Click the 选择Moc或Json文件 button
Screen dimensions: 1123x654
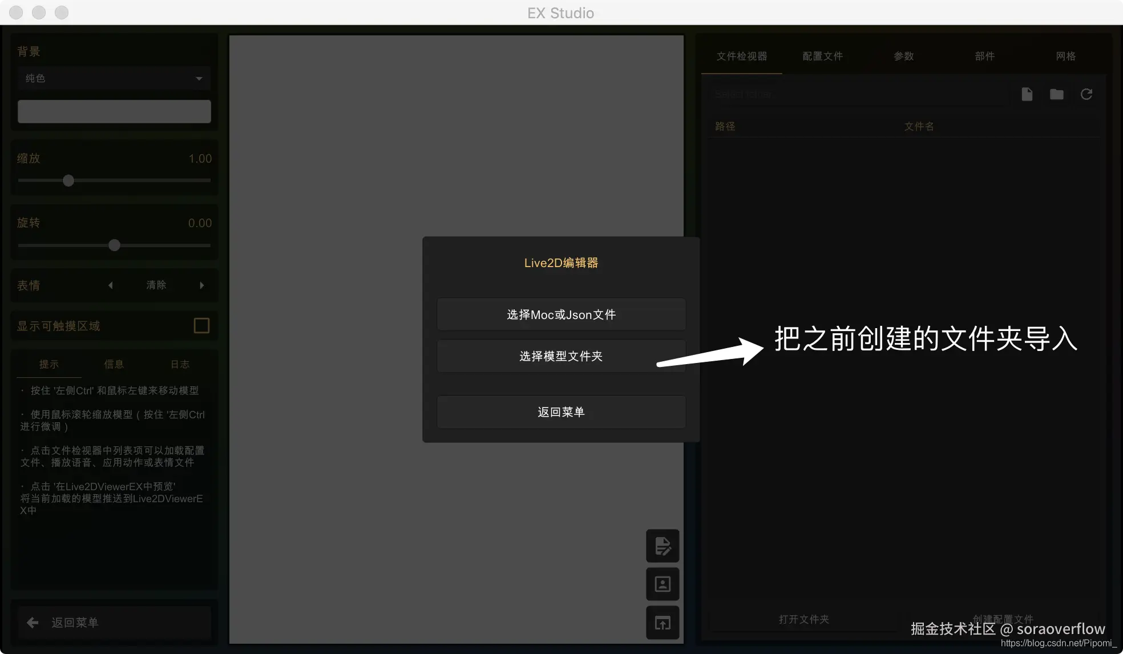560,314
